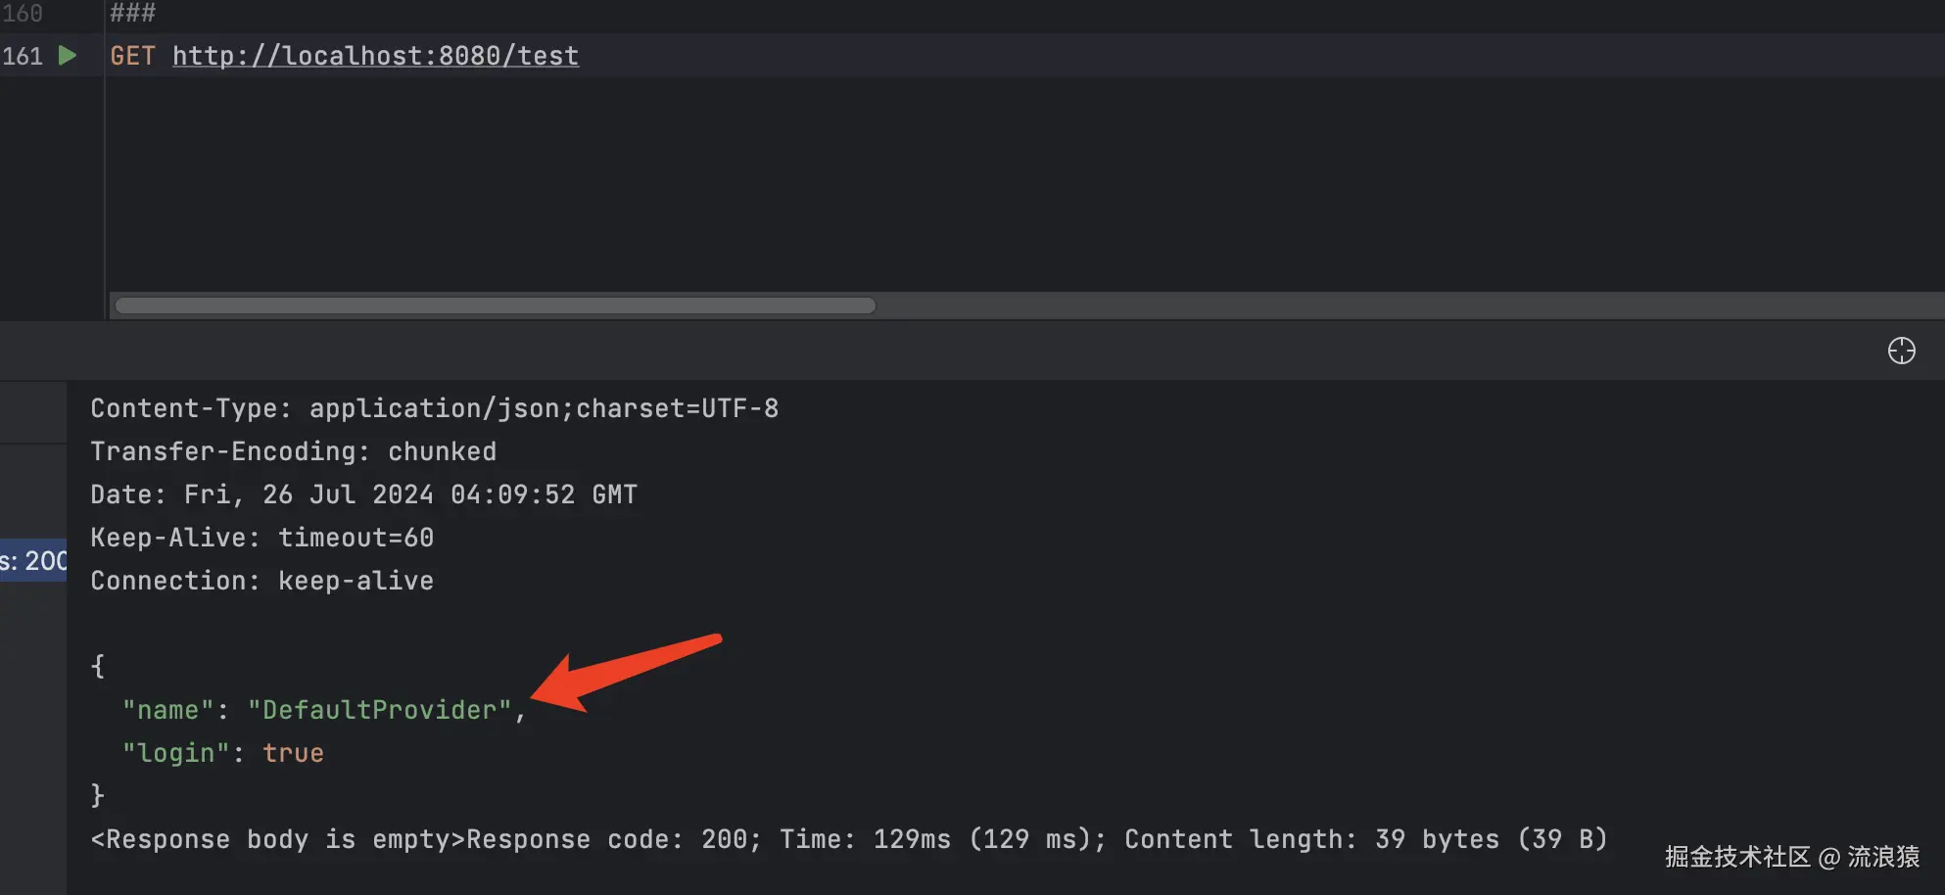The height and width of the screenshot is (895, 1945).
Task: Click the "login" key in JSON response
Action: 175,753
